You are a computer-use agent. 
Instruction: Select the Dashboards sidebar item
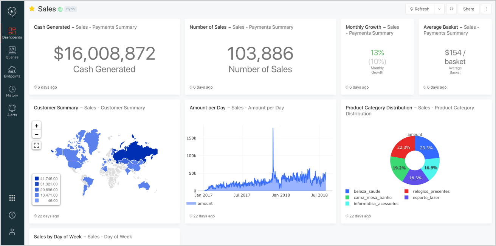[12, 33]
